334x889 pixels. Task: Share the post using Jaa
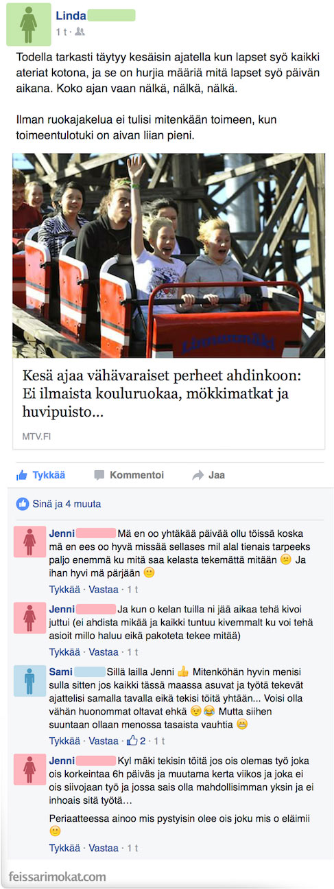coord(208,475)
